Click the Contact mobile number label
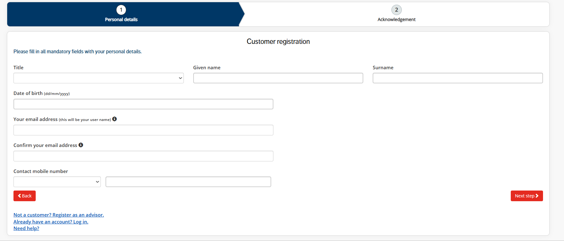 pos(41,171)
